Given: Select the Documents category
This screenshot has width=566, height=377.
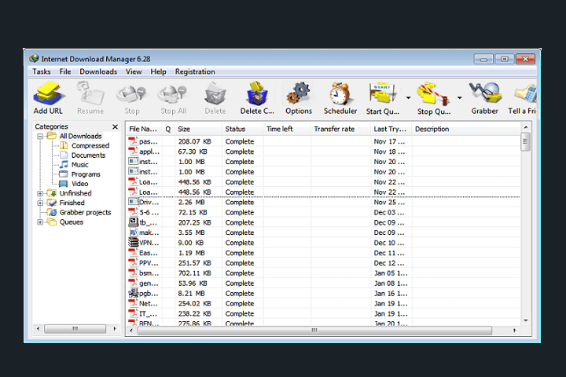Looking at the screenshot, I should tap(88, 156).
